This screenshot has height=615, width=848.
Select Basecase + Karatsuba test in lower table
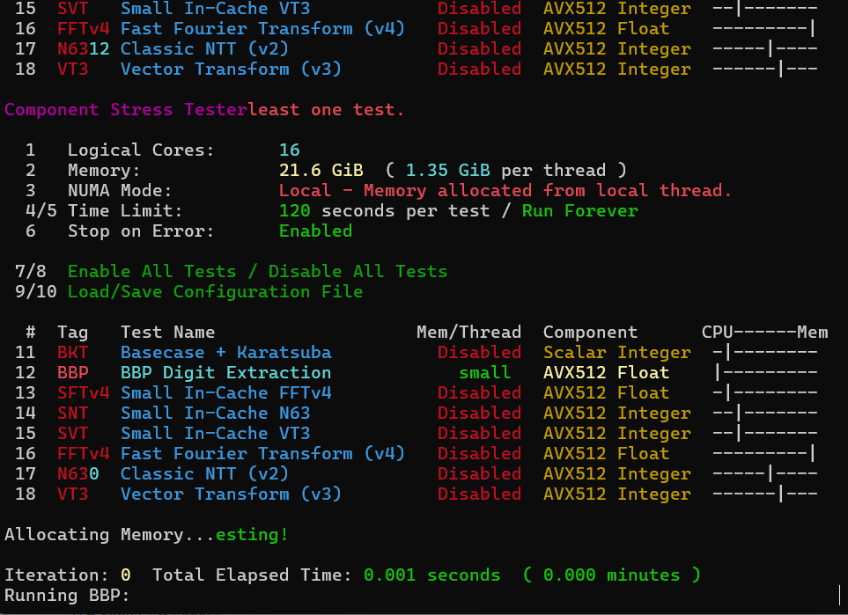pyautogui.click(x=226, y=352)
